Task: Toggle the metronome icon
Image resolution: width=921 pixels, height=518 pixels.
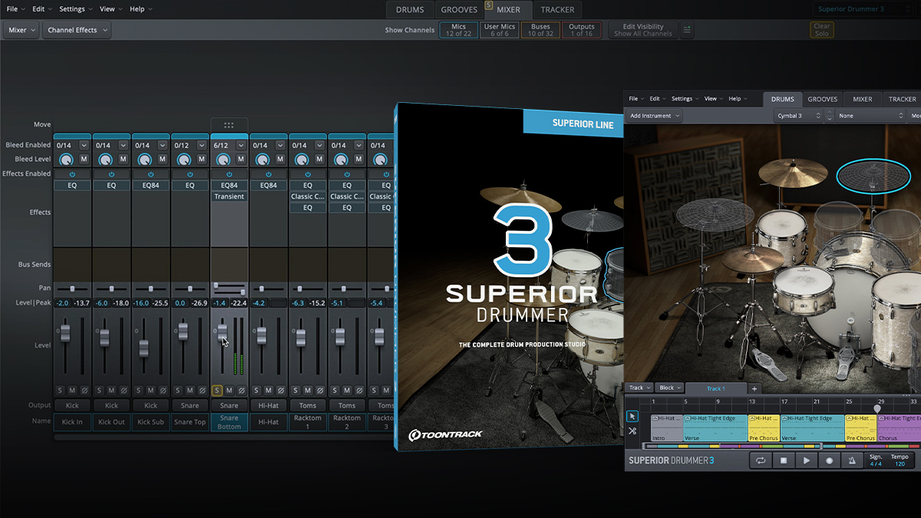Action: (x=853, y=460)
